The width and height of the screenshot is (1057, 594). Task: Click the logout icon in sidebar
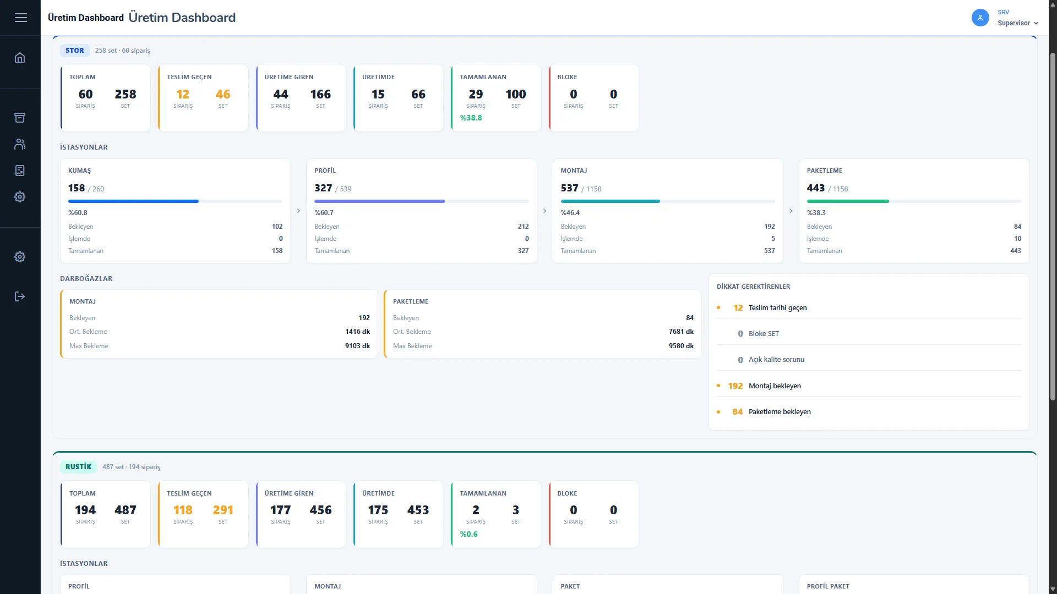point(20,296)
